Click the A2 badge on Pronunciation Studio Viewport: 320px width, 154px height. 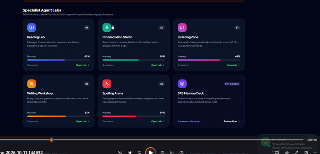click(x=162, y=28)
